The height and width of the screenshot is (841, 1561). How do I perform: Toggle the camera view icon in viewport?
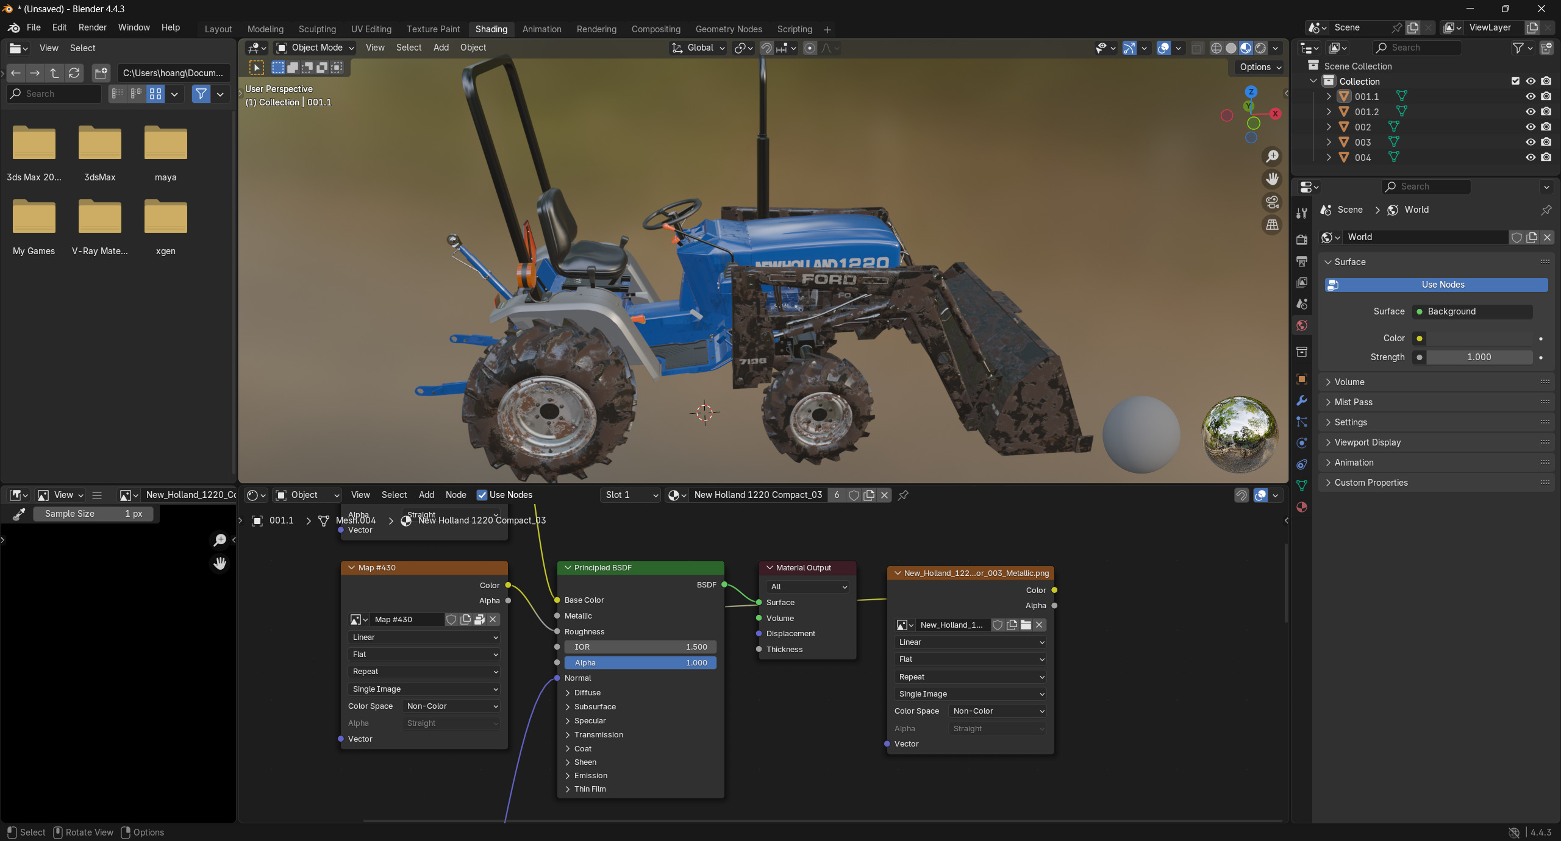click(1272, 202)
